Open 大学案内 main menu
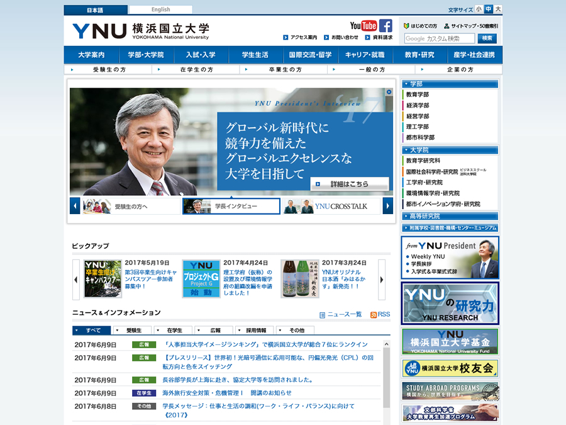This screenshot has width=566, height=425. 91,55
